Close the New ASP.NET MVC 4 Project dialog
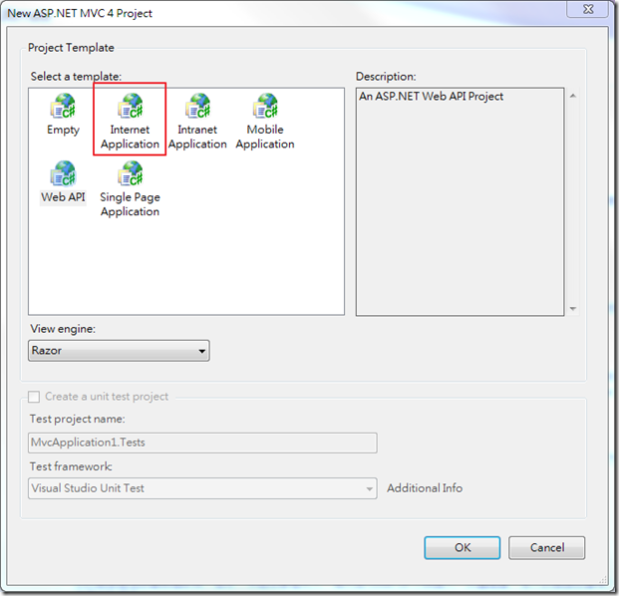Screen dimensions: 619x596 (x=588, y=9)
